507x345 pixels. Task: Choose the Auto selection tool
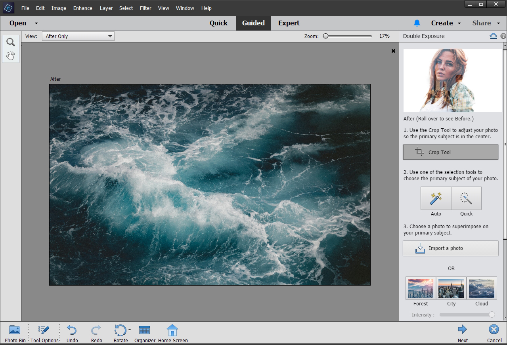click(436, 198)
